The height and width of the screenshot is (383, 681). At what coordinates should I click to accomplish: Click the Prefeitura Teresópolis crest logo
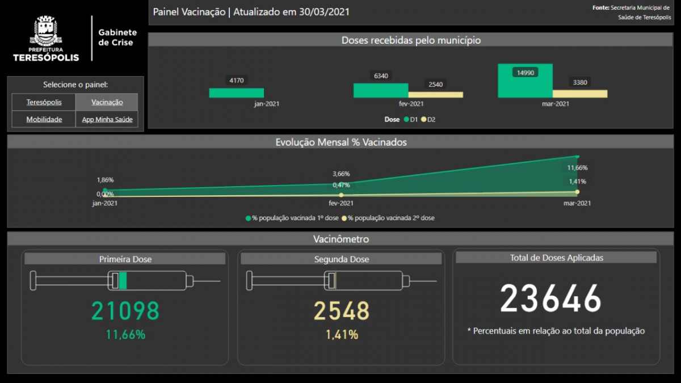click(45, 32)
